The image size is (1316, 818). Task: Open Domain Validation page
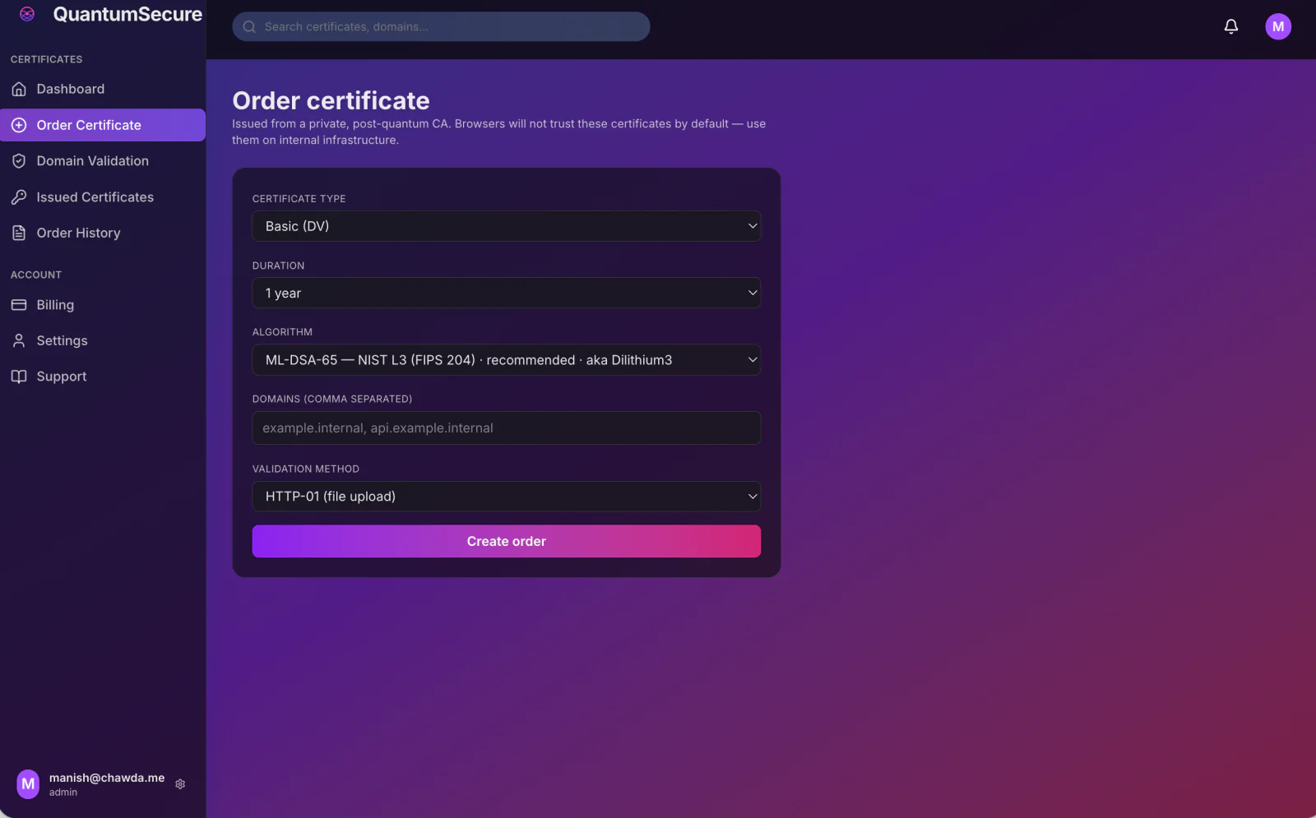pyautogui.click(x=103, y=161)
